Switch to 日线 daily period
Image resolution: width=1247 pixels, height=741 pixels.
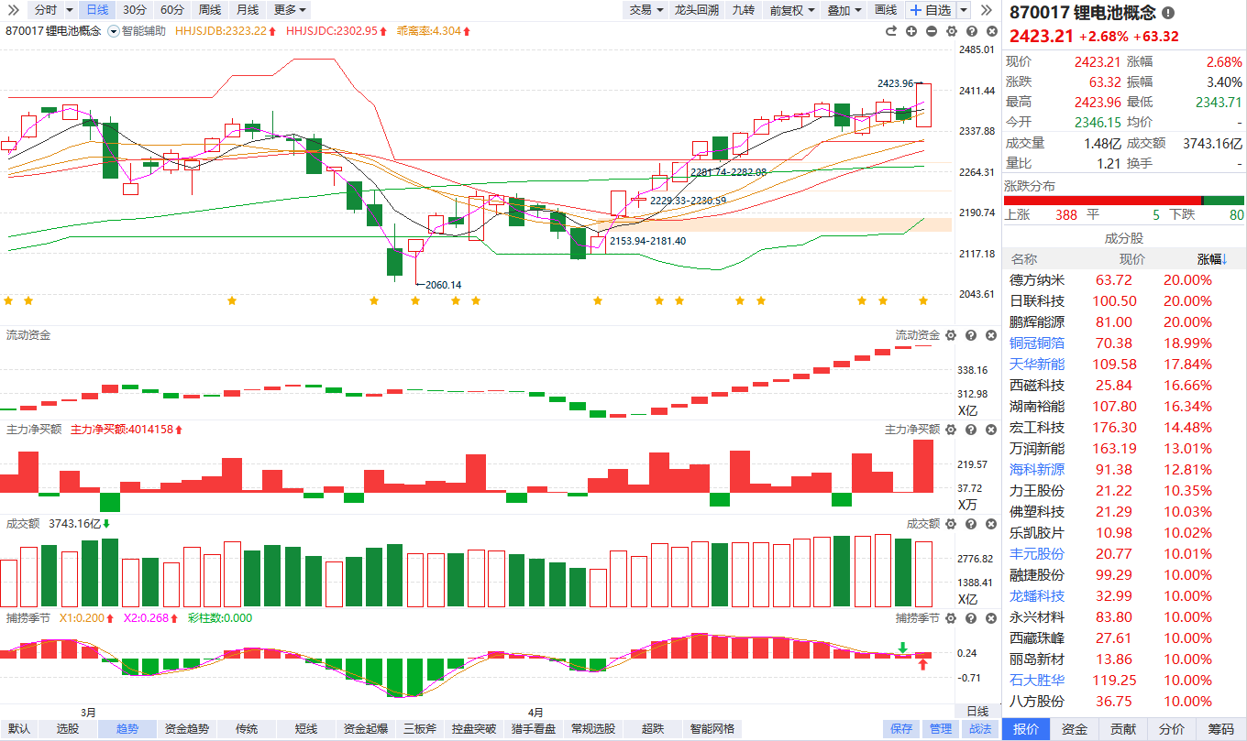[x=96, y=10]
